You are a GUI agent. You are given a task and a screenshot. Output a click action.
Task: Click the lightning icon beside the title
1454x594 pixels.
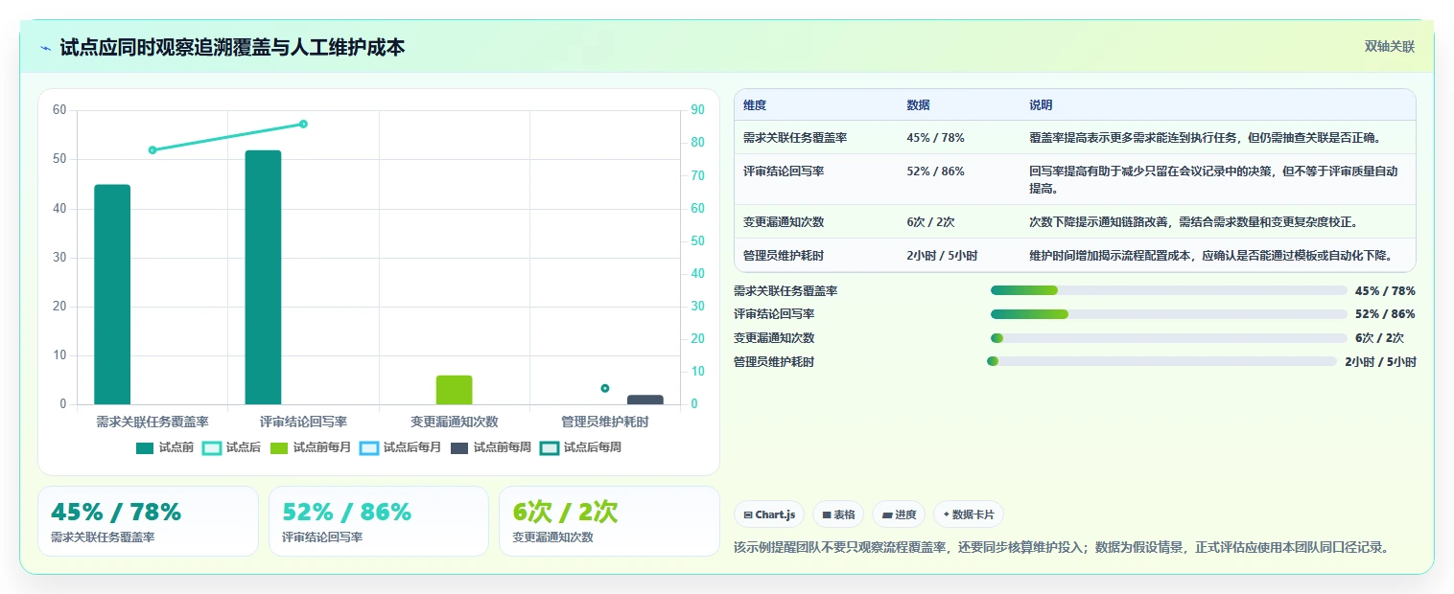point(46,48)
